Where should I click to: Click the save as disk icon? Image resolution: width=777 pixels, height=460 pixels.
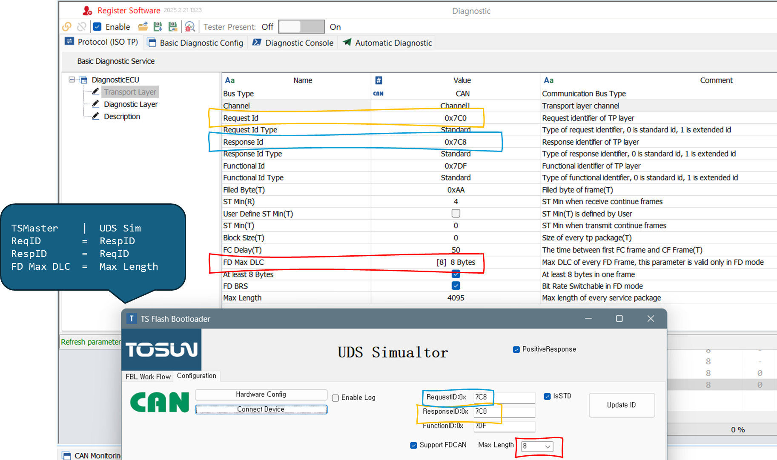[173, 27]
